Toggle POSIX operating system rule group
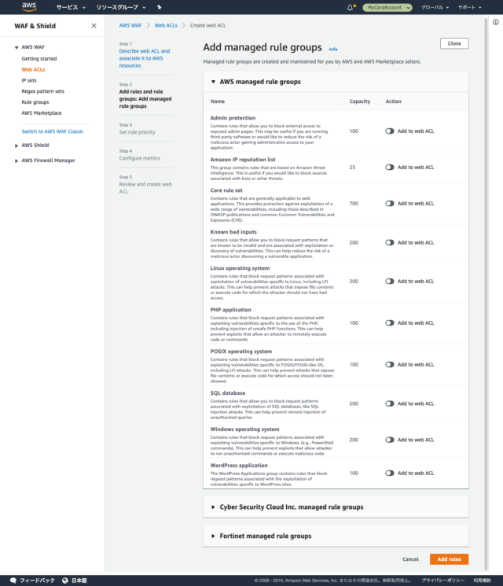 [x=390, y=364]
